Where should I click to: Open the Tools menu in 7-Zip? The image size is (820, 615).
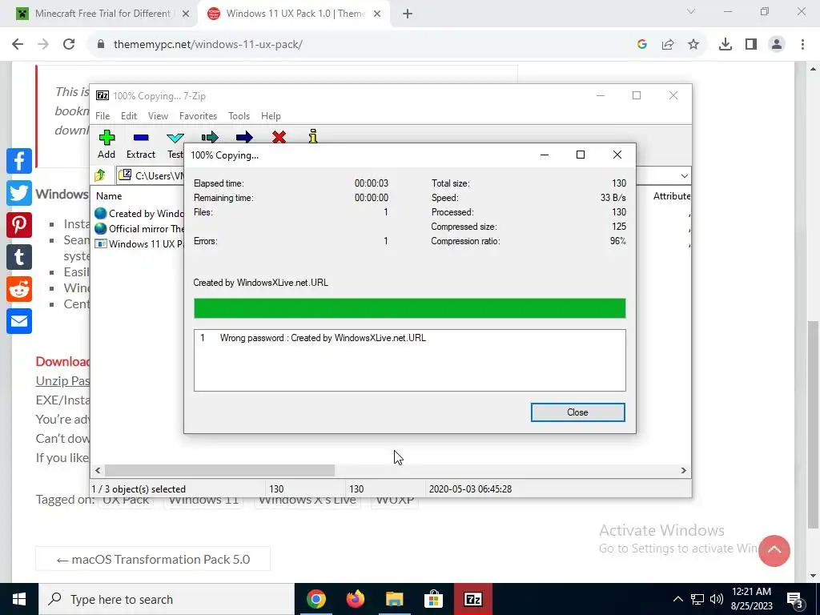coord(239,116)
